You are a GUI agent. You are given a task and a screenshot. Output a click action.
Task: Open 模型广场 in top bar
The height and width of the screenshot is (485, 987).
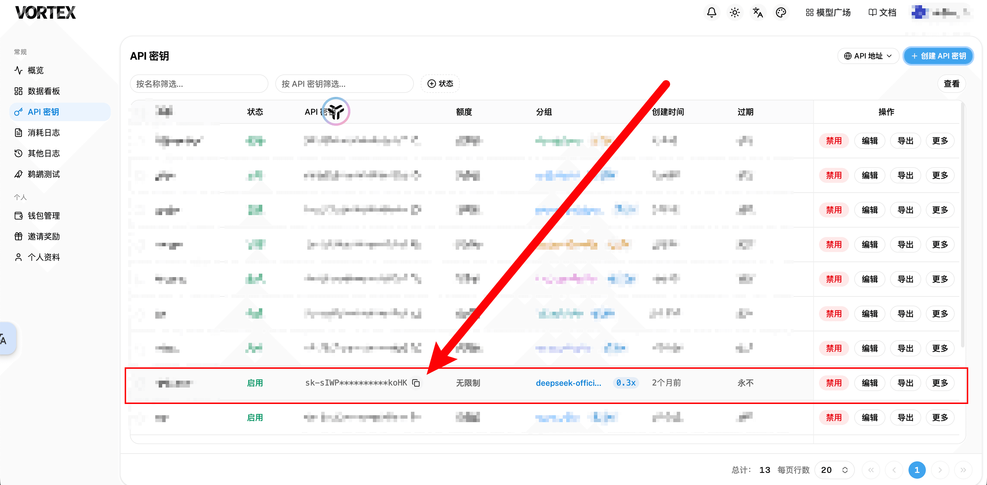point(828,13)
